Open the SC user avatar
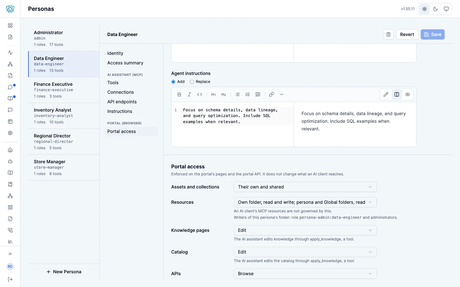The image size is (460, 287). [x=10, y=267]
